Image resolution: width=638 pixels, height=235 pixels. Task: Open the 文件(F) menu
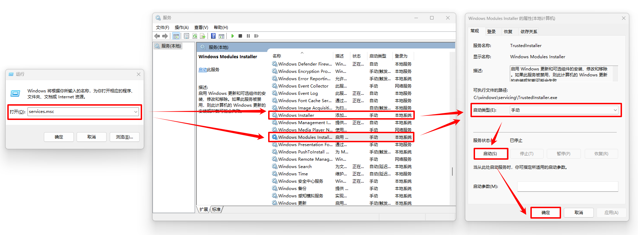pyautogui.click(x=163, y=28)
